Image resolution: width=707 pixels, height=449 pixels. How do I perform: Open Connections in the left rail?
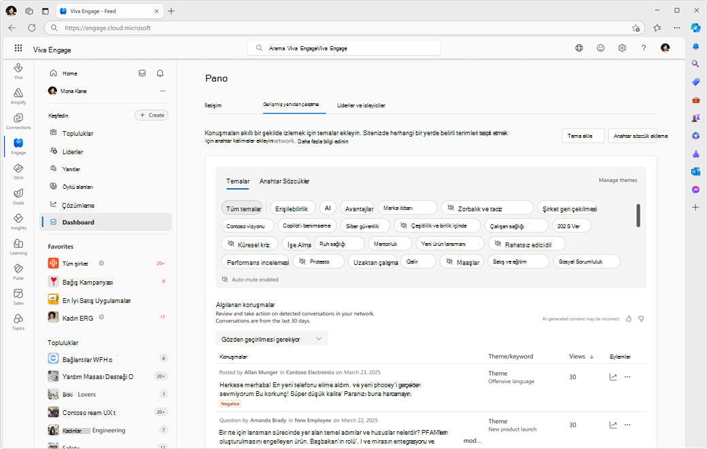18,121
